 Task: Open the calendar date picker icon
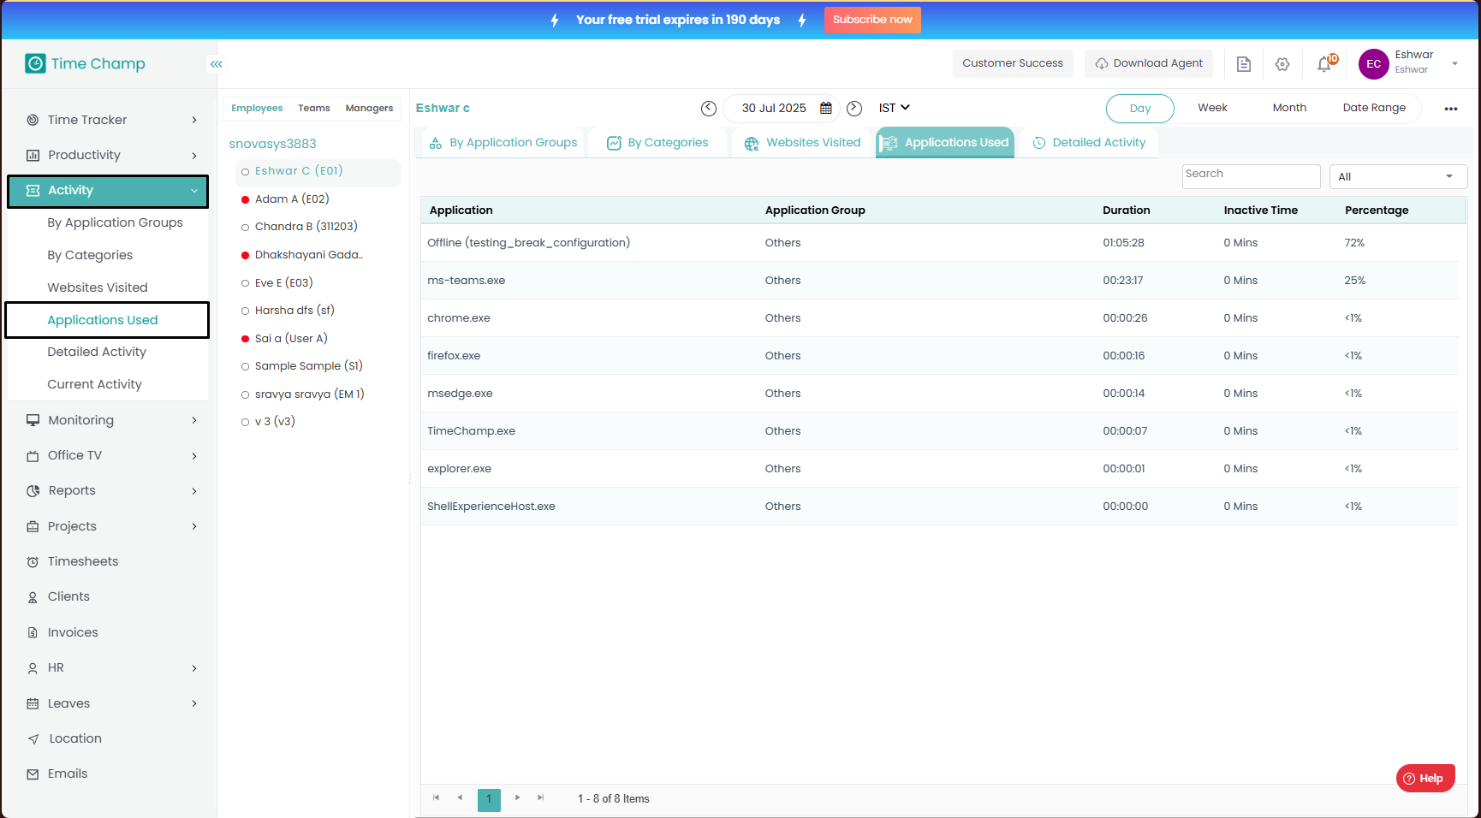(x=826, y=109)
